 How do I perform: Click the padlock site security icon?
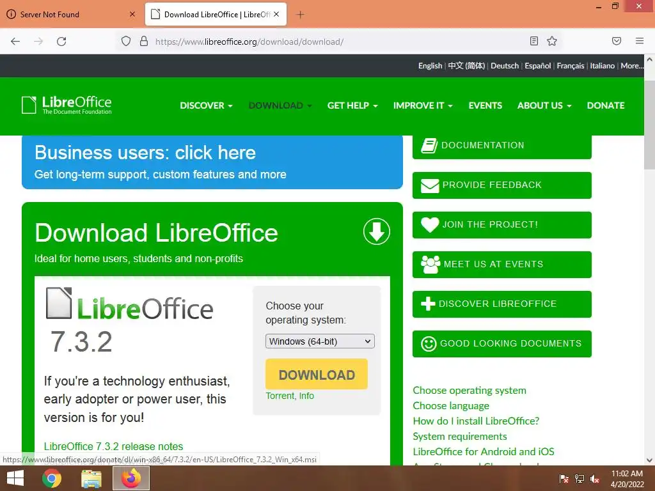pos(144,42)
